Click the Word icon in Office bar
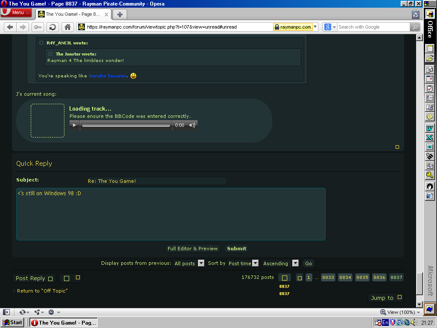The height and width of the screenshot is (328, 437). tap(430, 128)
